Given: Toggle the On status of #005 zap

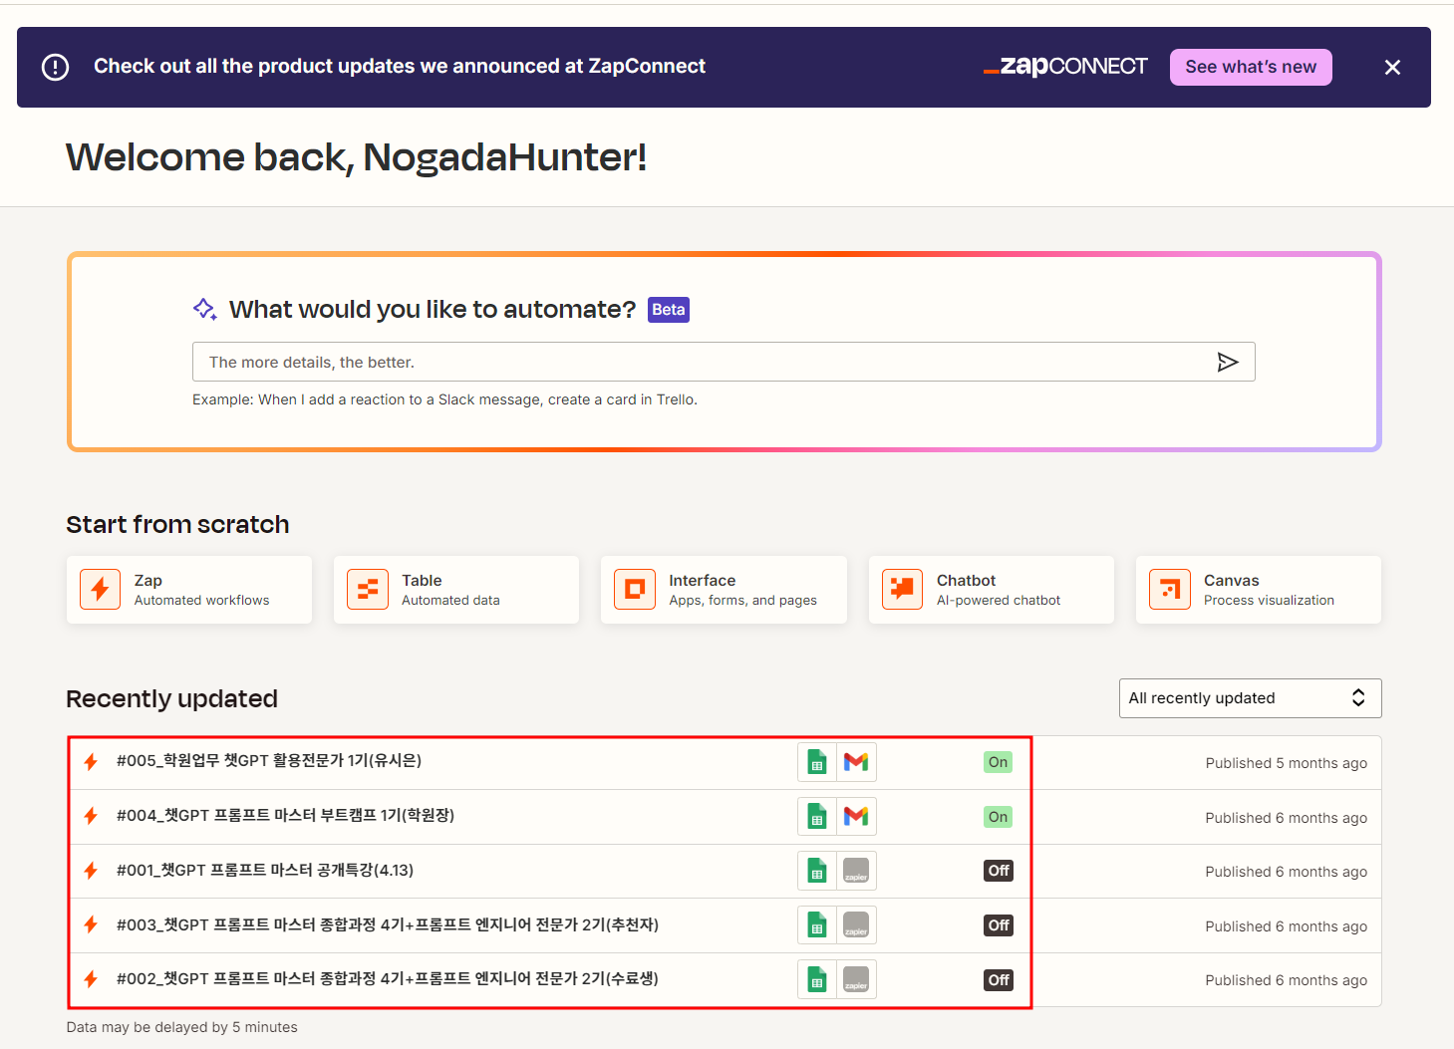Looking at the screenshot, I should [998, 763].
